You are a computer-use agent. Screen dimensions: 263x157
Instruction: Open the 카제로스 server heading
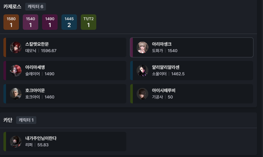tap(12, 7)
